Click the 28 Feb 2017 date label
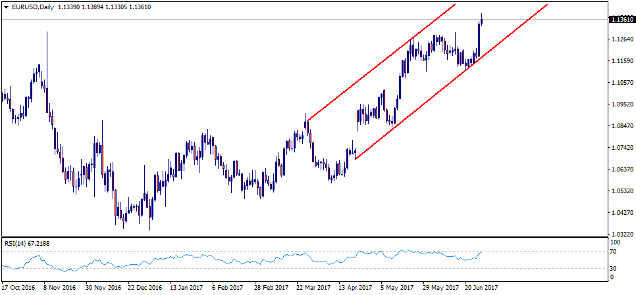 tap(272, 287)
